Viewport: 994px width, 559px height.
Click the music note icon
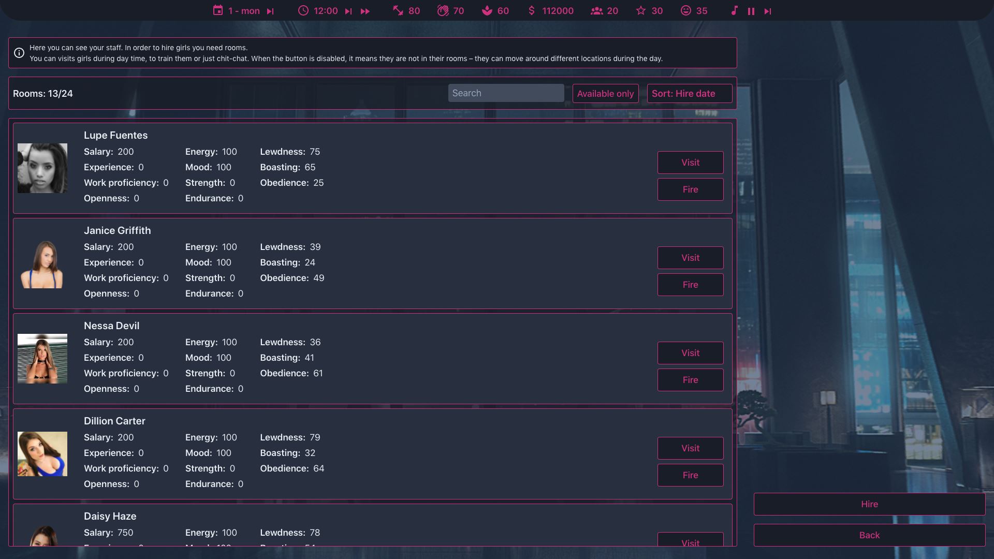click(x=734, y=10)
